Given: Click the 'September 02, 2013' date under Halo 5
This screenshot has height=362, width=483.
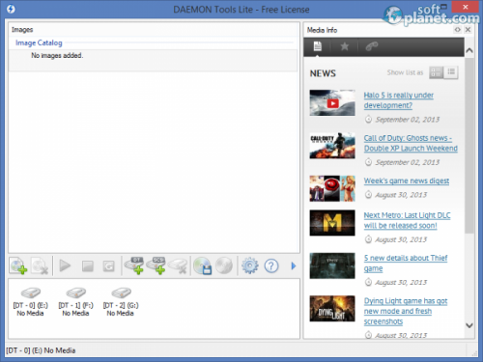Looking at the screenshot, I should click(x=408, y=120).
